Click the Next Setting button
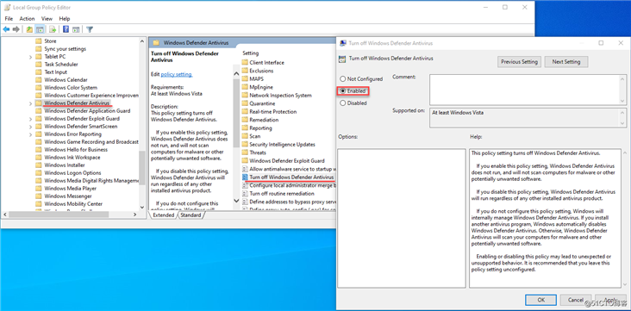The height and width of the screenshot is (311, 631). [565, 62]
